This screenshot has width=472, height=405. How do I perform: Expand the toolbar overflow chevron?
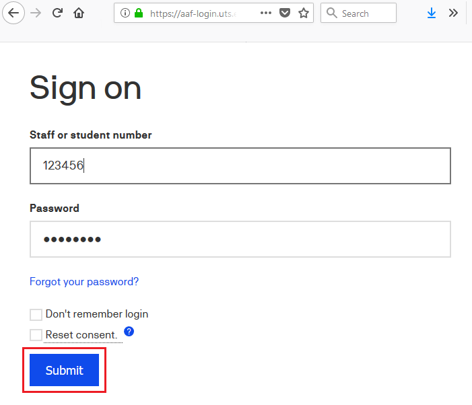point(453,13)
